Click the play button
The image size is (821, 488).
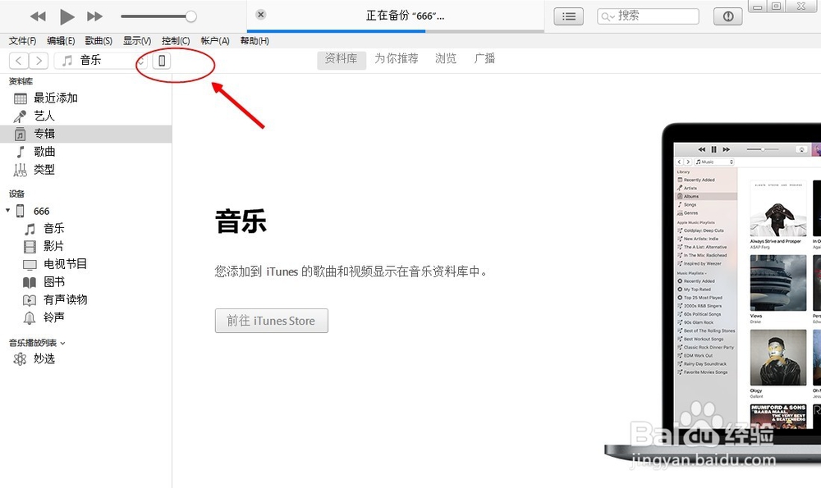pyautogui.click(x=67, y=16)
